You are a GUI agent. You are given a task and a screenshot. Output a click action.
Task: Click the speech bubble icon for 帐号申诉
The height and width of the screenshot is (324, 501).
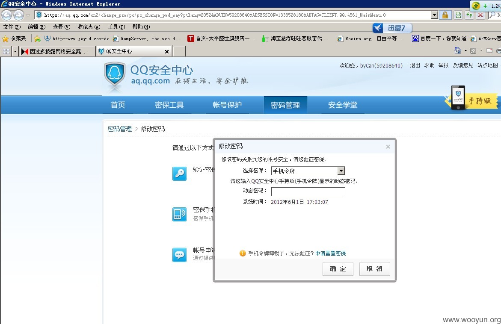[179, 255]
